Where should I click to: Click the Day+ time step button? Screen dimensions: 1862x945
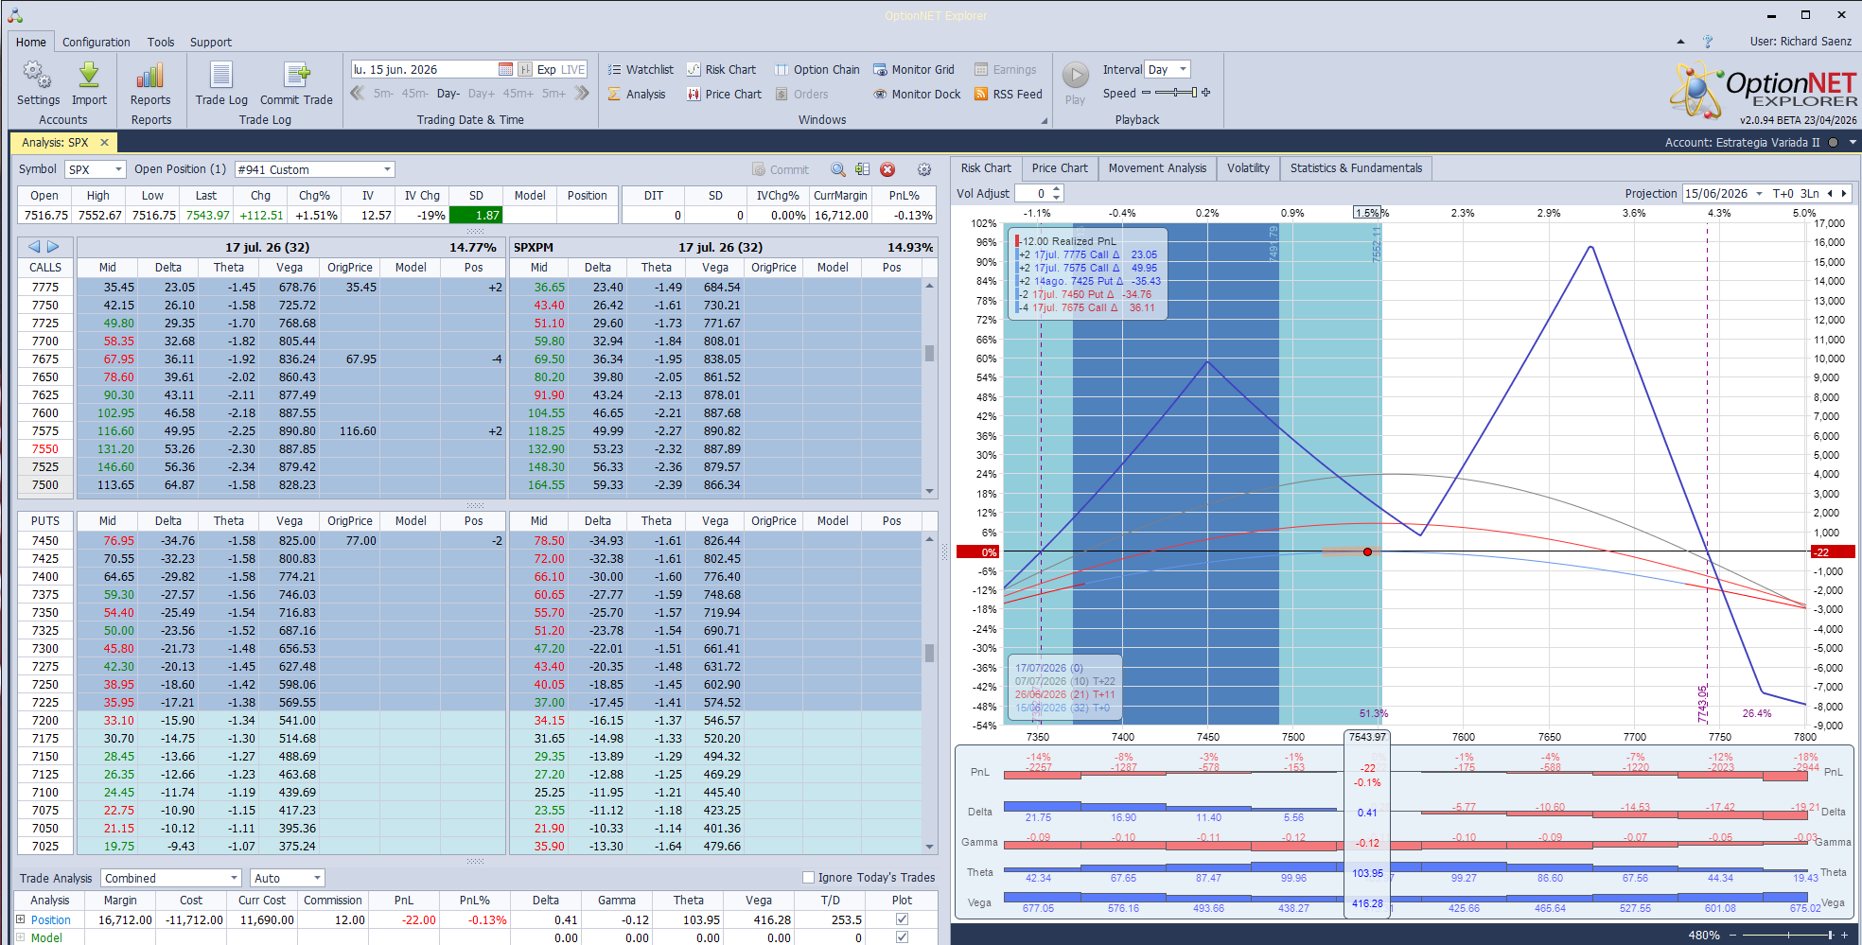pos(481,93)
